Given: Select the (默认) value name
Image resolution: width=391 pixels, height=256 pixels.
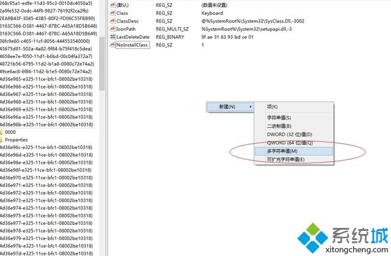Looking at the screenshot, I should click(122, 5).
